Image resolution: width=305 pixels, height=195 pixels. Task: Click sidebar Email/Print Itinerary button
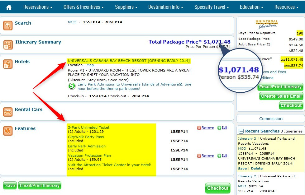tap(280, 87)
